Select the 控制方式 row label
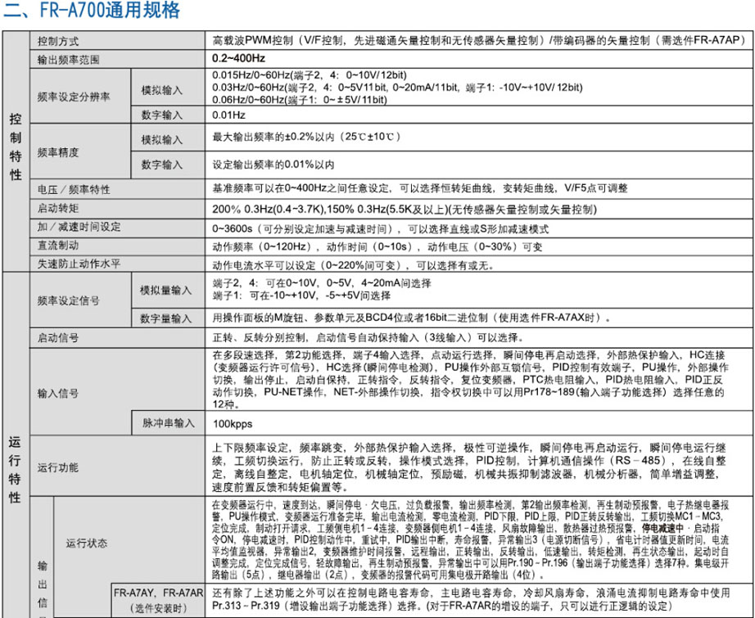The width and height of the screenshot is (755, 618). coord(58,42)
